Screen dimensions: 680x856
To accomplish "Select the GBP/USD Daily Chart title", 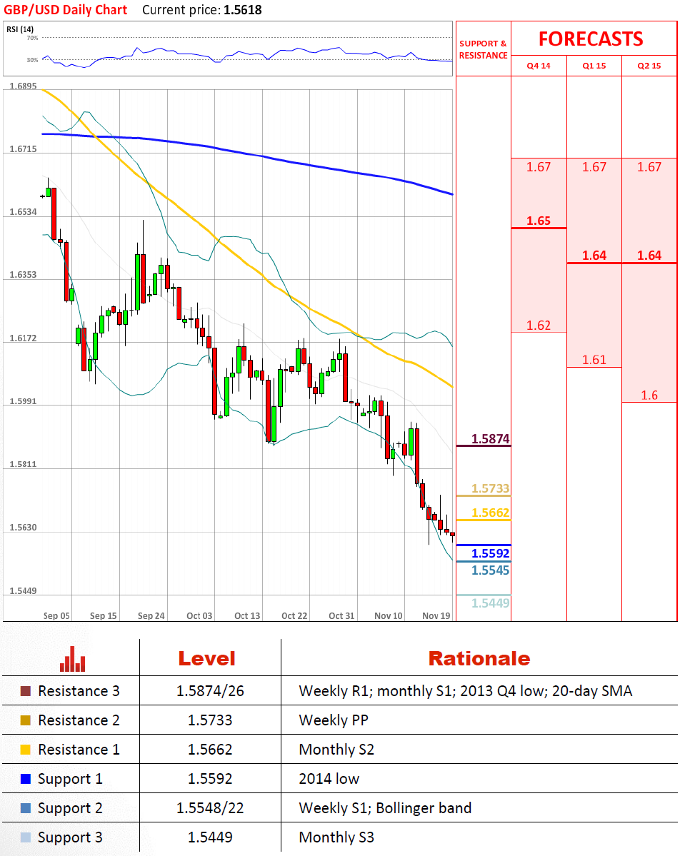I will coord(66,10).
